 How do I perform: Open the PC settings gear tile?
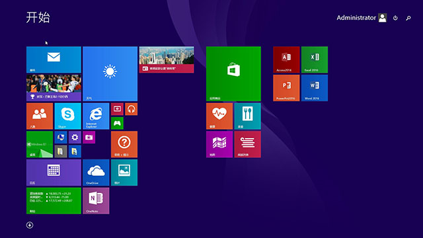75,138
